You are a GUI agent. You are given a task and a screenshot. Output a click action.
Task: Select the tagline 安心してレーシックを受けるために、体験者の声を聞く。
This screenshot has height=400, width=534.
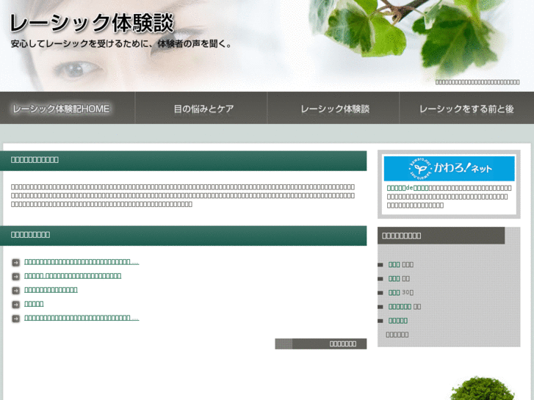point(121,44)
